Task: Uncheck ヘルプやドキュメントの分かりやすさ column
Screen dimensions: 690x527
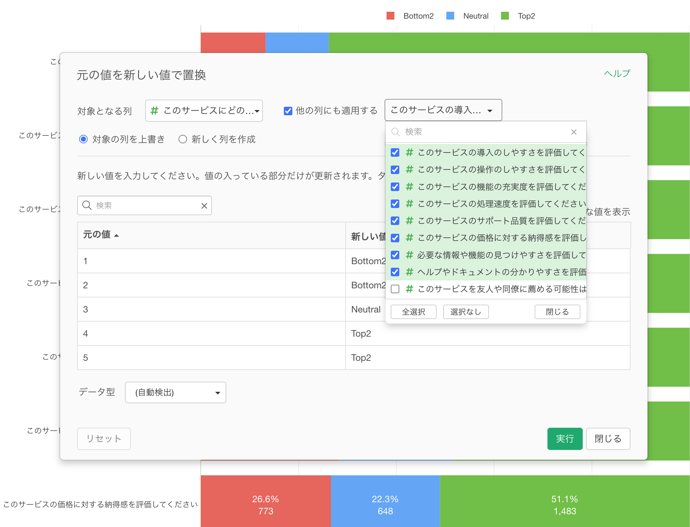Action: (395, 272)
